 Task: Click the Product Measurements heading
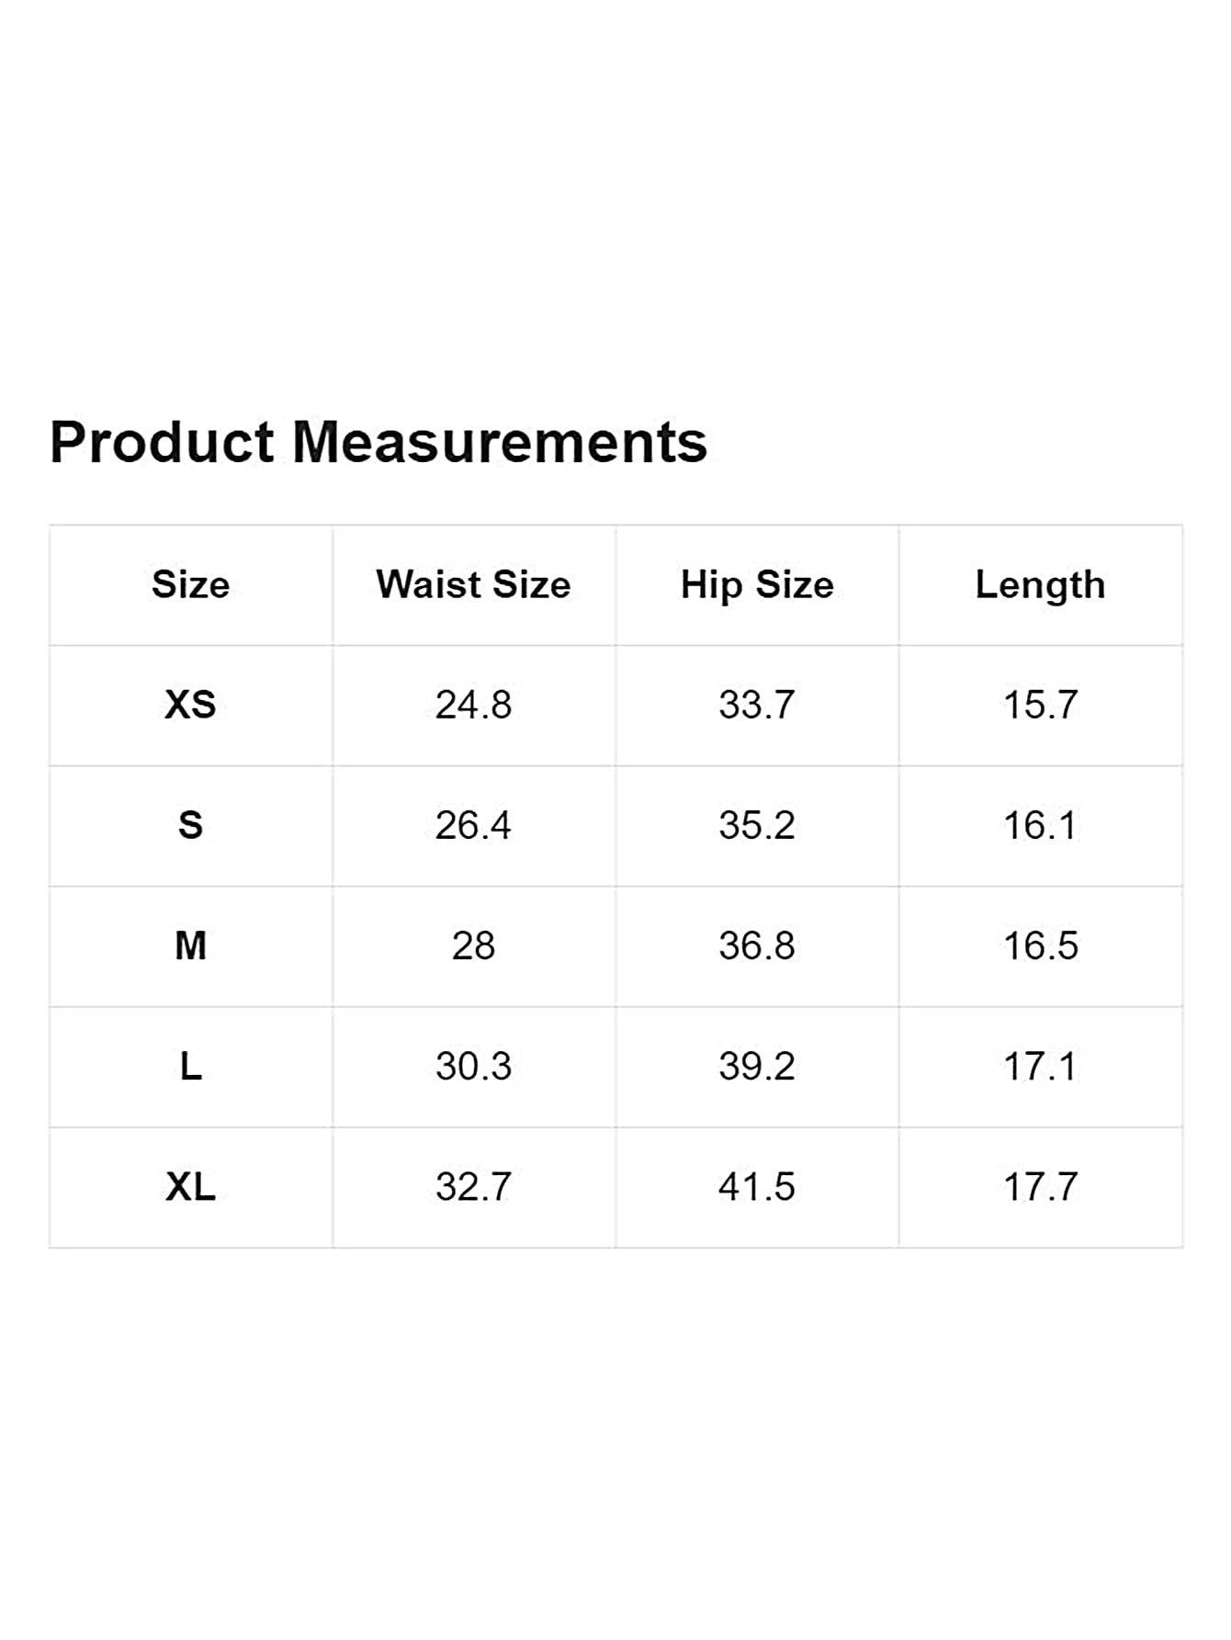tap(378, 442)
